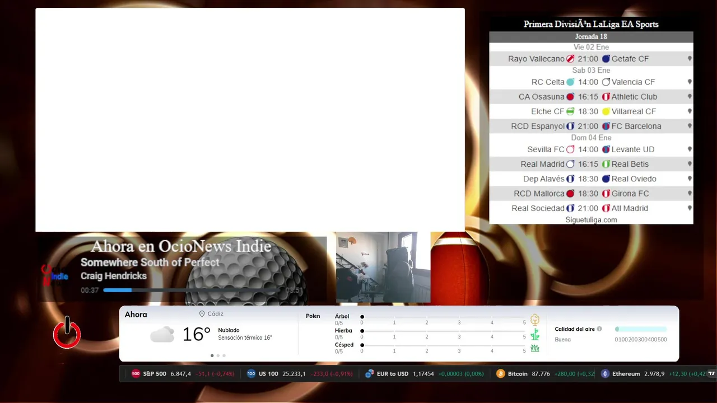The height and width of the screenshot is (403, 717).
Task: Click the red power button icon
Action: point(67,332)
